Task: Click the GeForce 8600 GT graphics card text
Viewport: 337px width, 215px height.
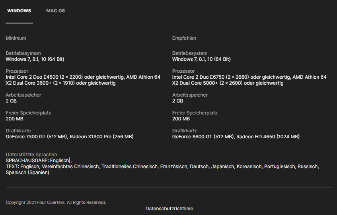Action: click(203, 137)
